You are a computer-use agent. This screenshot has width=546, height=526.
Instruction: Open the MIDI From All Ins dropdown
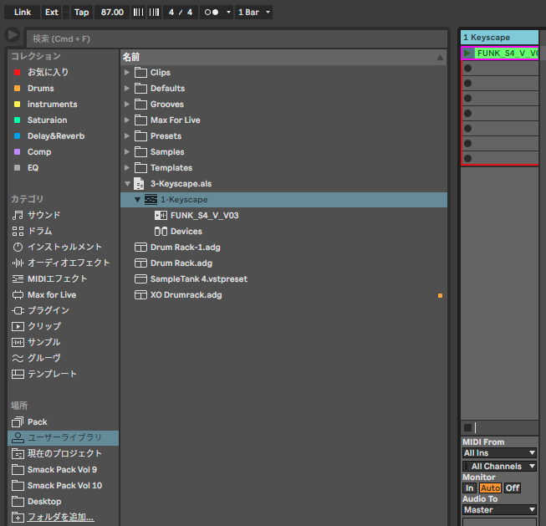coord(499,453)
